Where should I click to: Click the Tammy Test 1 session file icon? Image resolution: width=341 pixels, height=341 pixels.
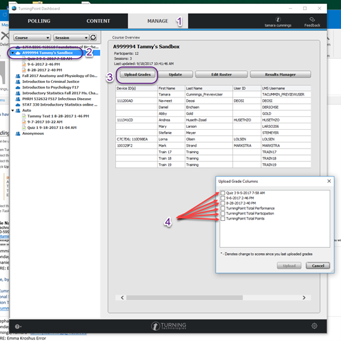[x=24, y=116]
